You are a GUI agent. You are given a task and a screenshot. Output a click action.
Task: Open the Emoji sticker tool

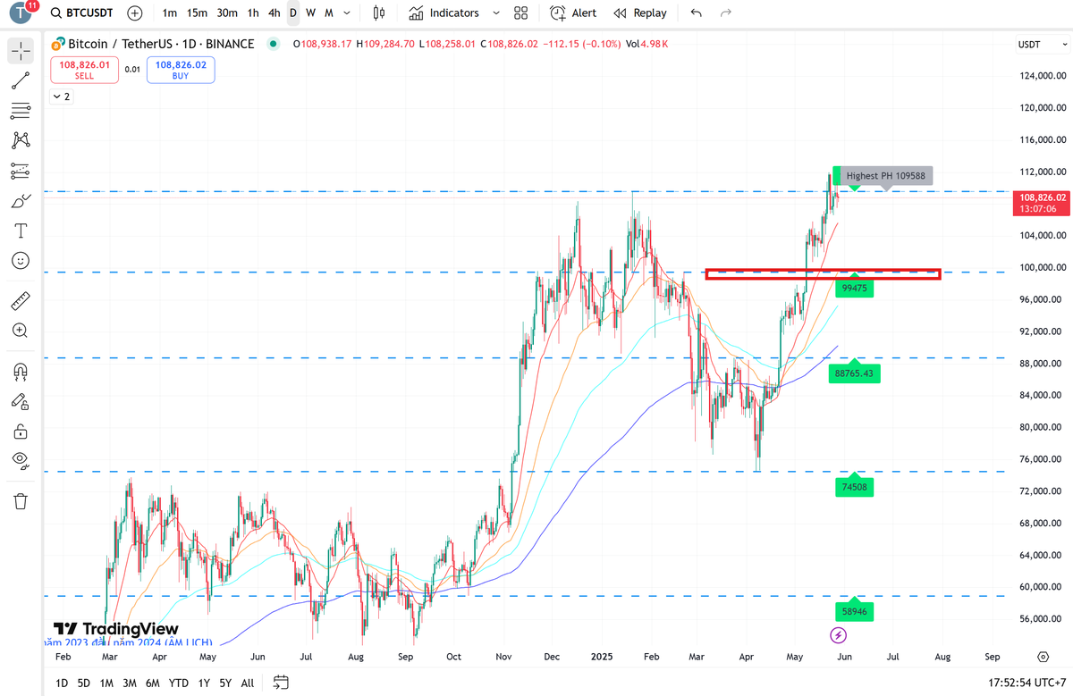[20, 261]
